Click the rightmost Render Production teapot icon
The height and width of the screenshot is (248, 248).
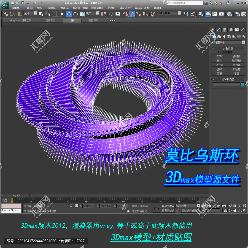click(244, 14)
